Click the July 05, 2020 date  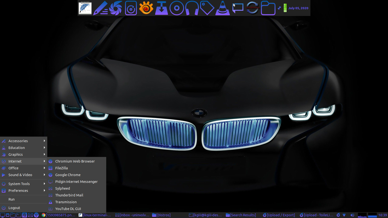(x=298, y=8)
